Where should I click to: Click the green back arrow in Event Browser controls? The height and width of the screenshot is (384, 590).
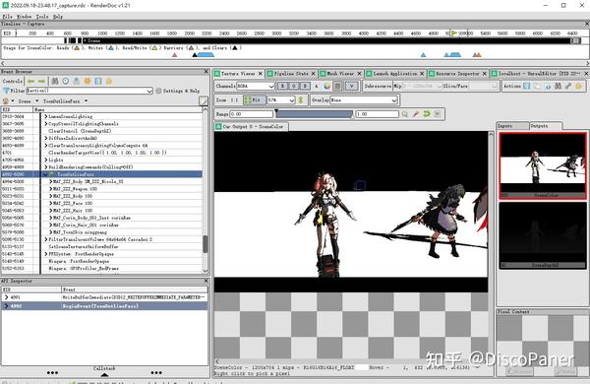pos(30,81)
